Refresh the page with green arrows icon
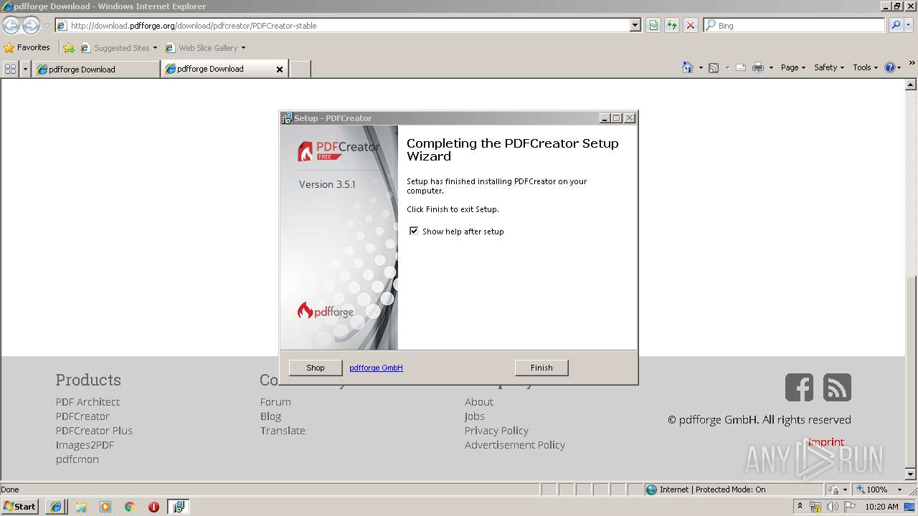The height and width of the screenshot is (516, 918). (x=672, y=25)
